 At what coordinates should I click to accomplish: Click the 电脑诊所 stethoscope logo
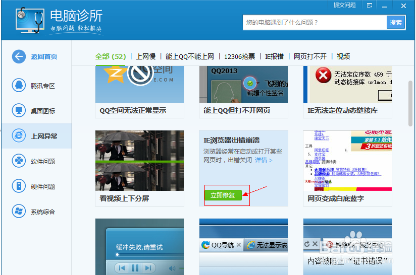pyautogui.click(x=30, y=20)
